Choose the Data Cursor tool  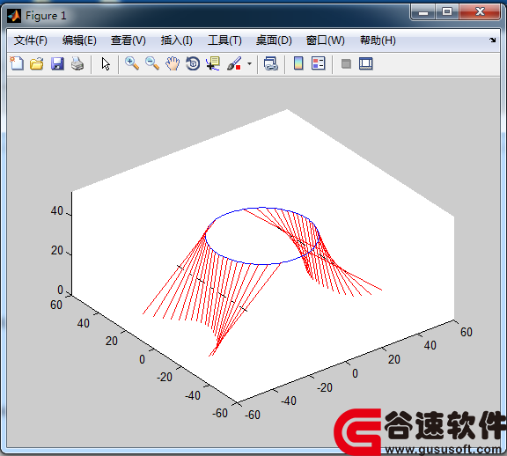coord(213,63)
